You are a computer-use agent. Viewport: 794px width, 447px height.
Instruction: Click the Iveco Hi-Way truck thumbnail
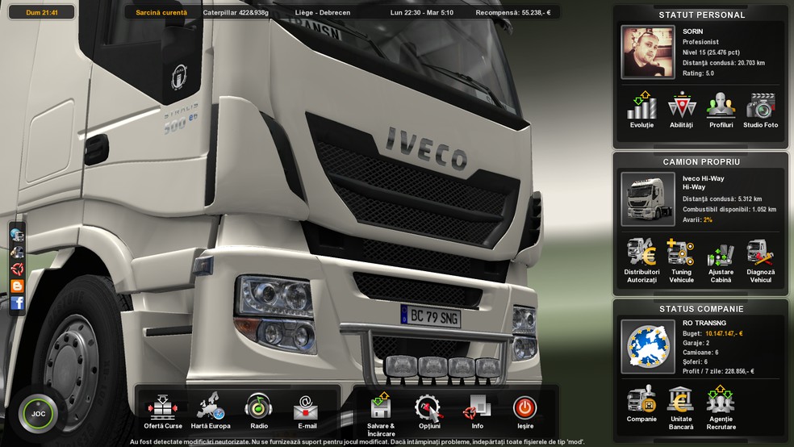point(647,198)
